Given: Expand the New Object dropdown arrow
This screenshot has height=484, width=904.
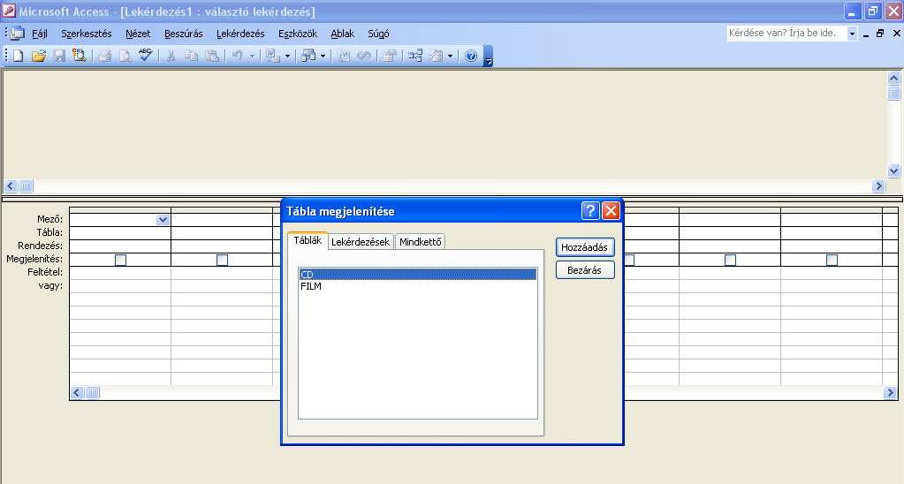Looking at the screenshot, I should [x=451, y=56].
